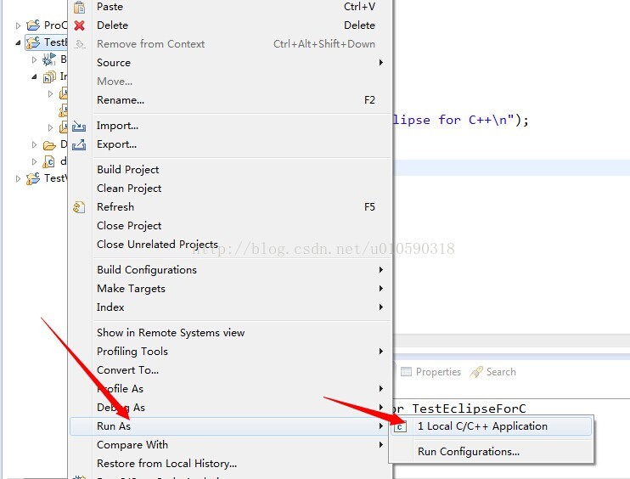Image resolution: width=630 pixels, height=479 pixels.
Task: Expand the Profiling Tools arrow
Action: point(381,352)
